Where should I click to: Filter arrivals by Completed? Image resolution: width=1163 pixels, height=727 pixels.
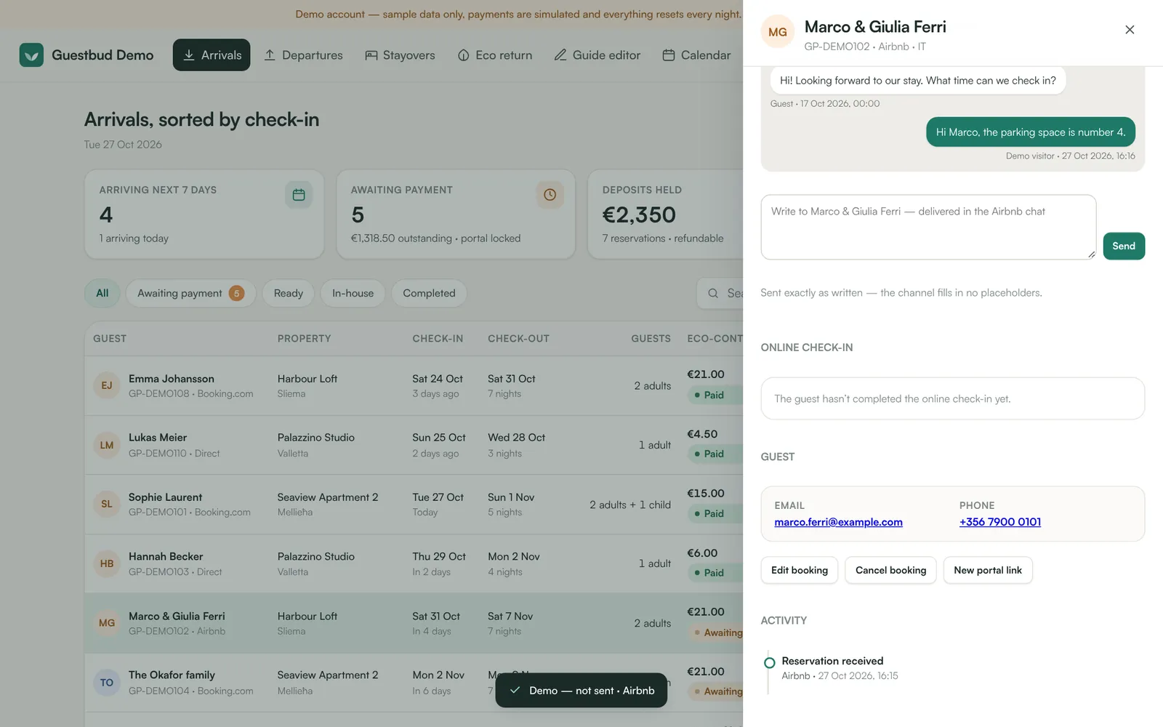(x=429, y=293)
